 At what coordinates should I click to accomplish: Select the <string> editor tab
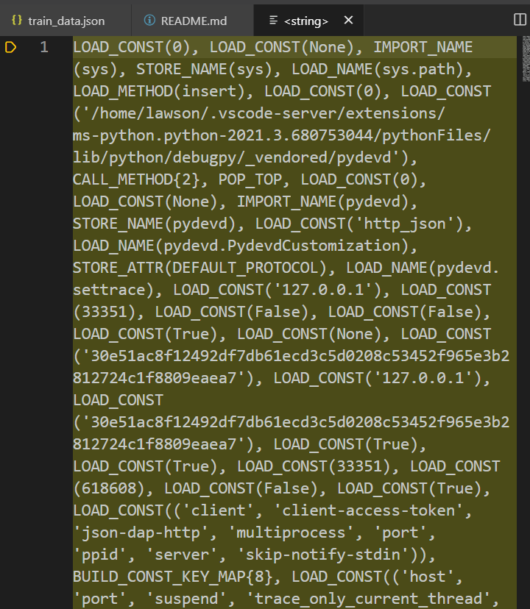tap(306, 21)
